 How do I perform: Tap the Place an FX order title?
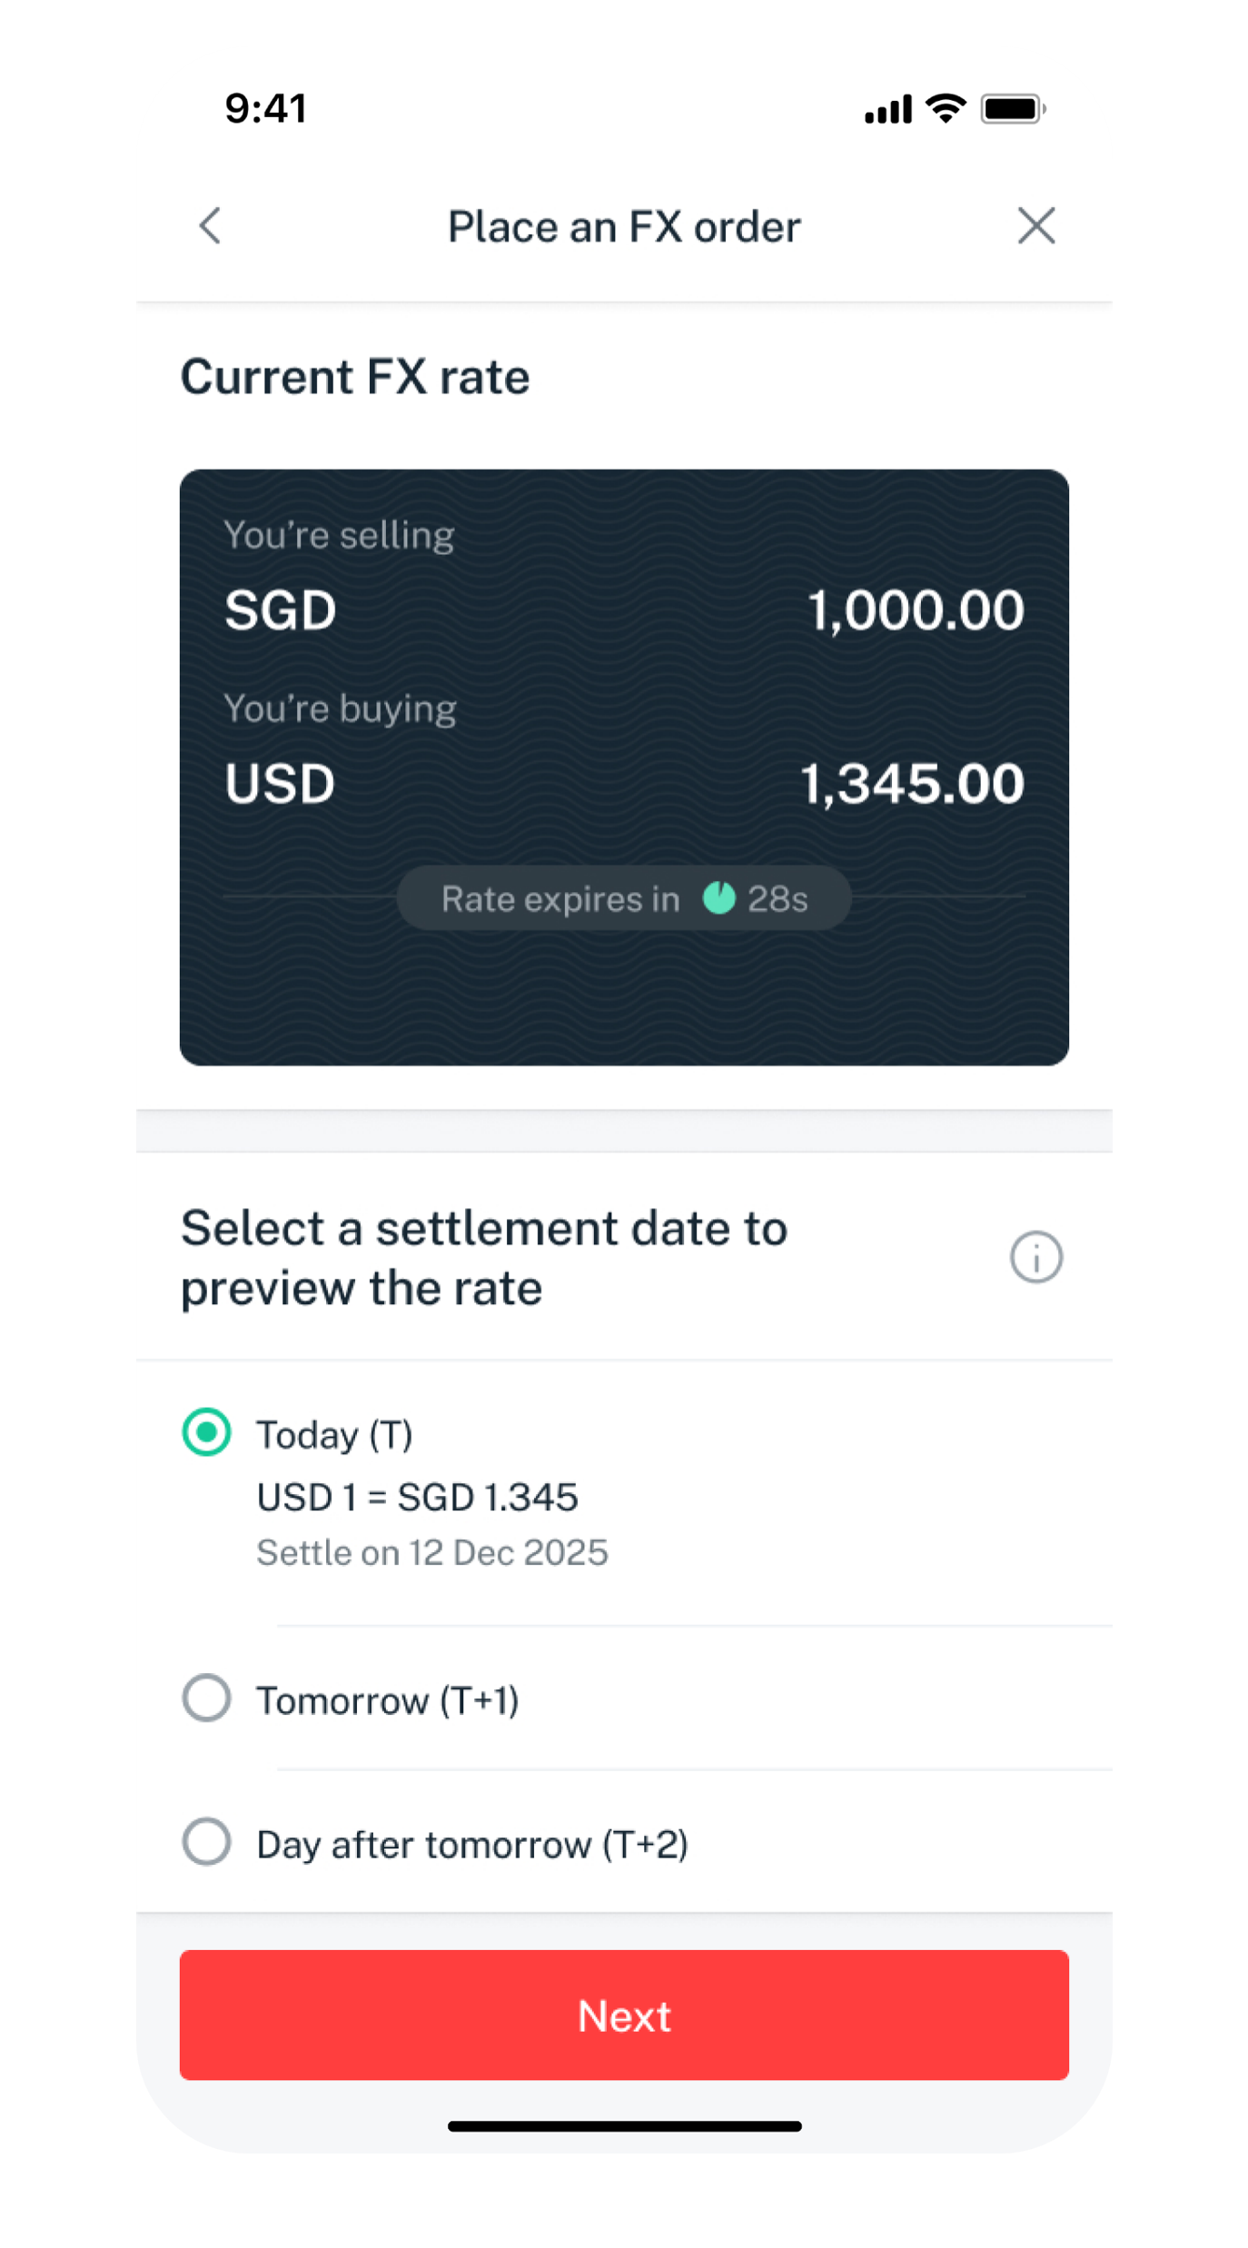tap(624, 226)
